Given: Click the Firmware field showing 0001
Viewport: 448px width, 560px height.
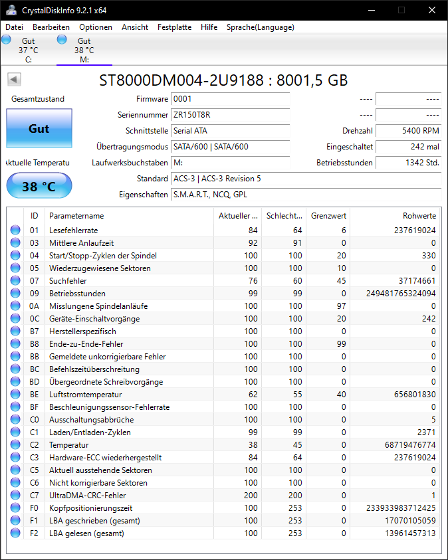Looking at the screenshot, I should pyautogui.click(x=231, y=99).
